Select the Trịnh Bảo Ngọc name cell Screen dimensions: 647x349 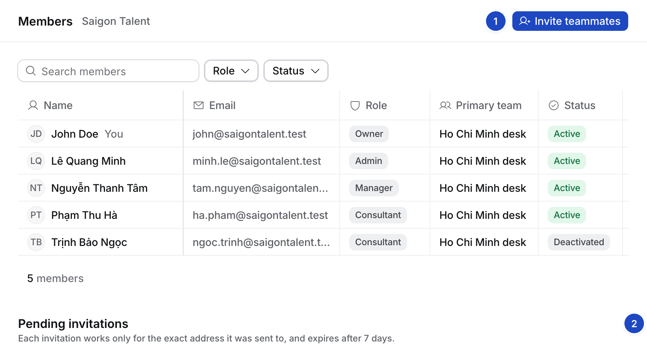point(100,242)
